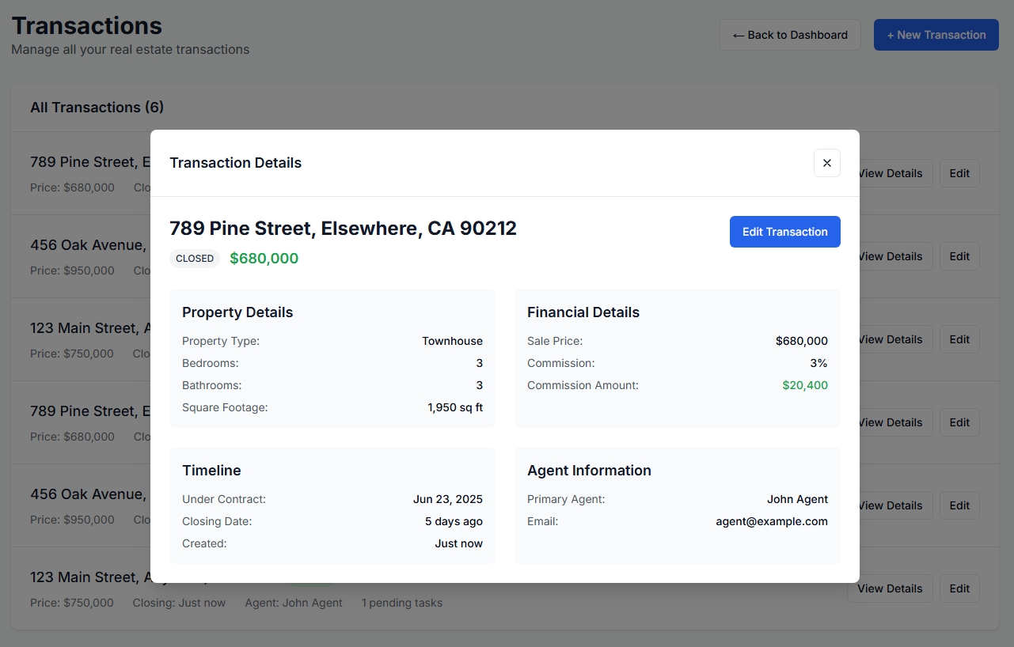Image resolution: width=1014 pixels, height=647 pixels.
Task: Go back via Back to Dashboard button
Action: click(x=790, y=35)
